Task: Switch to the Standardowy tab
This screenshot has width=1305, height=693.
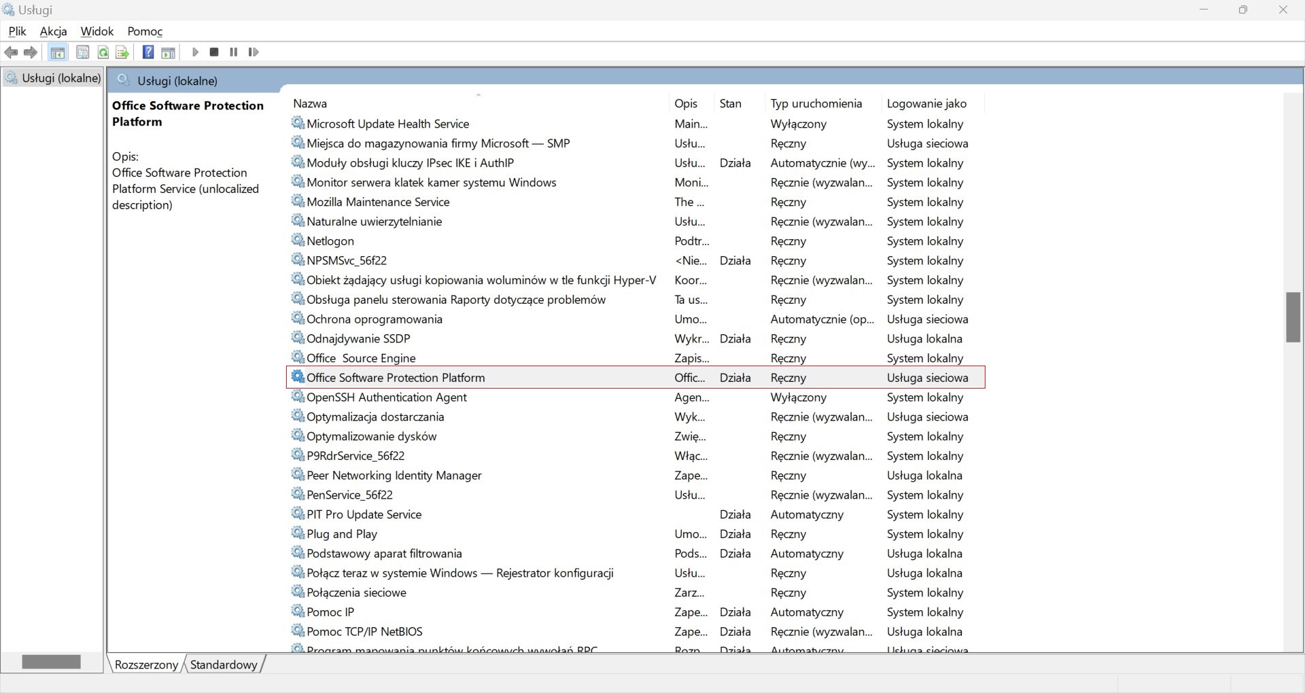Action: click(224, 664)
